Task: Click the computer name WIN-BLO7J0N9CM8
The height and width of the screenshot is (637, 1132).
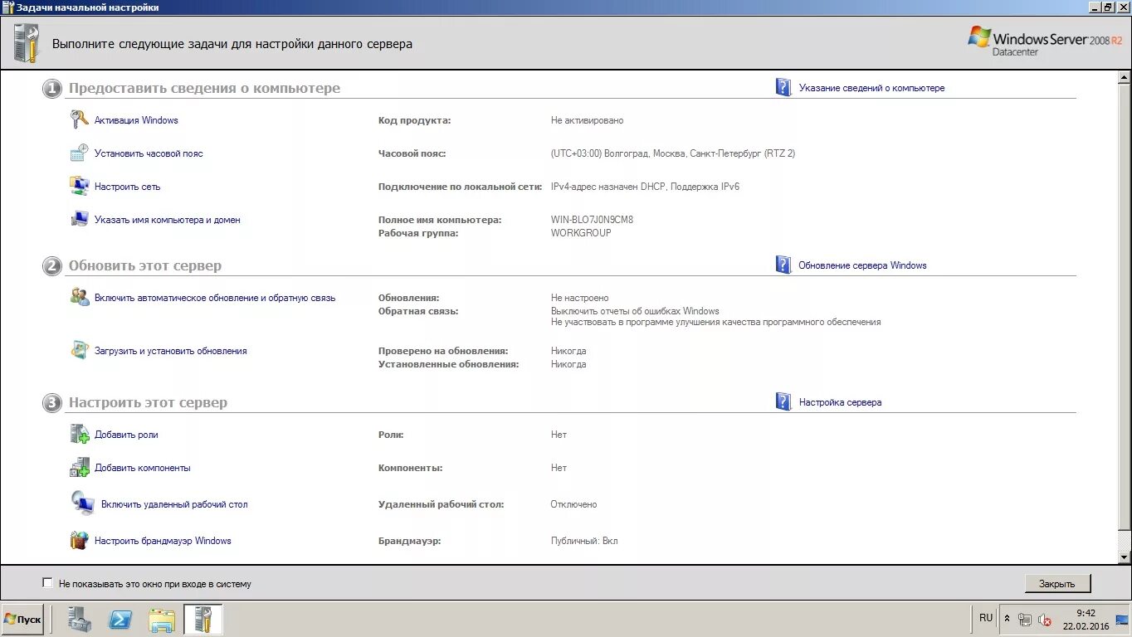Action: 592,220
